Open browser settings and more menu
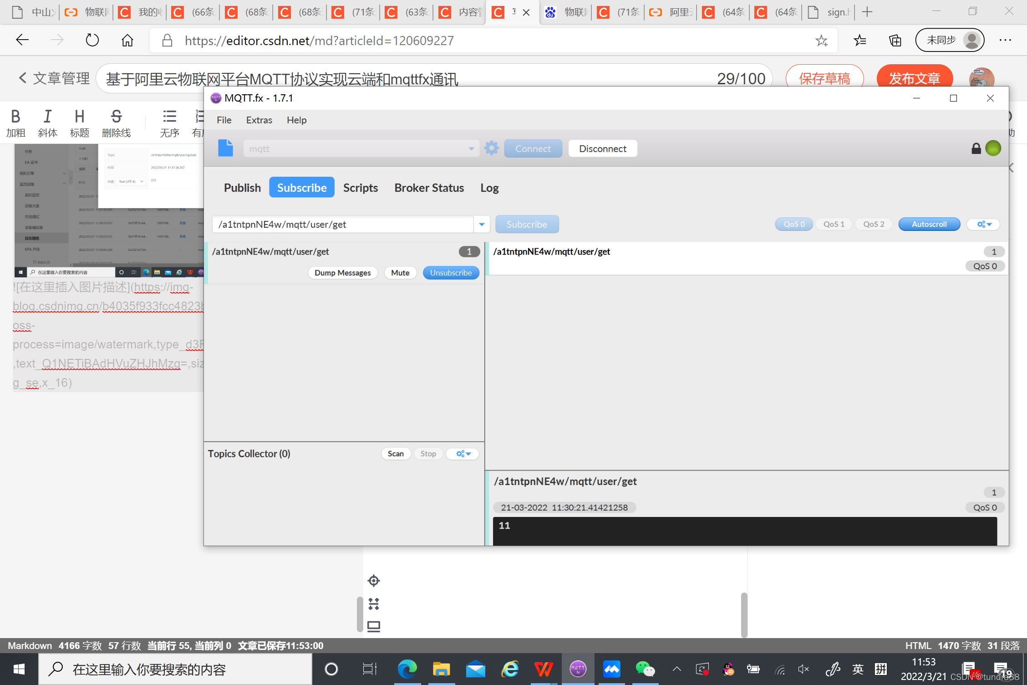Viewport: 1027px width, 685px height. coord(1005,41)
